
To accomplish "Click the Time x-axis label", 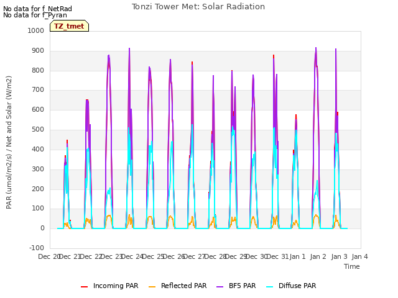I will (352, 266).
